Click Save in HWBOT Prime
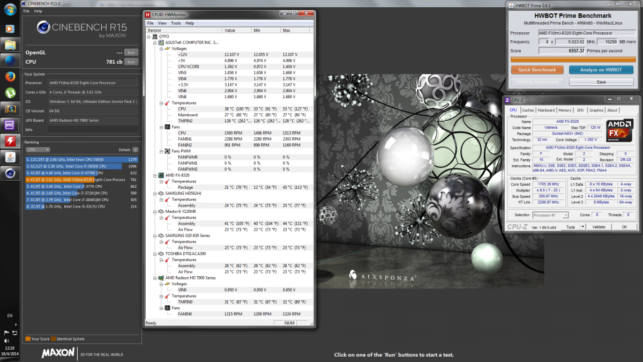 pyautogui.click(x=601, y=82)
